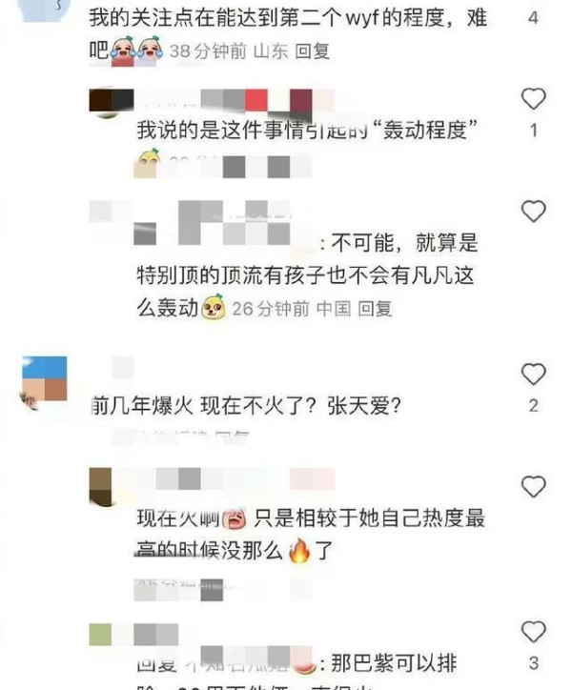The width and height of the screenshot is (572, 690).
Task: Open the green avatar of the 巴紫 replier
Action: click(x=100, y=634)
